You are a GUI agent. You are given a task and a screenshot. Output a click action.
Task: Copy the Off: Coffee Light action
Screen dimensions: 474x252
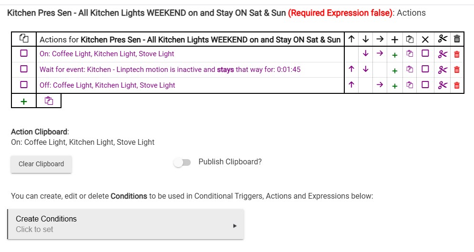pyautogui.click(x=409, y=85)
